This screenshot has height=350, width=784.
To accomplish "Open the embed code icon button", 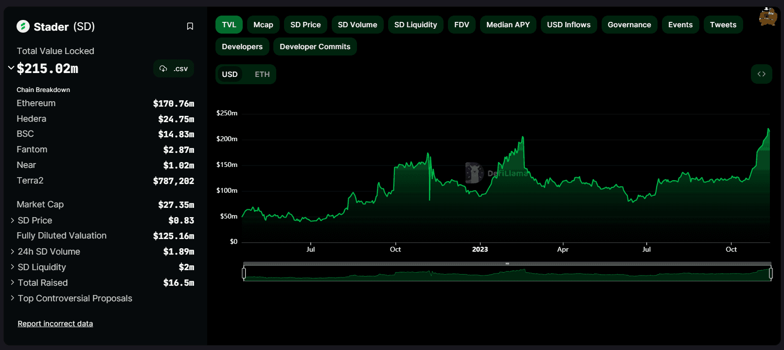I will tap(761, 74).
